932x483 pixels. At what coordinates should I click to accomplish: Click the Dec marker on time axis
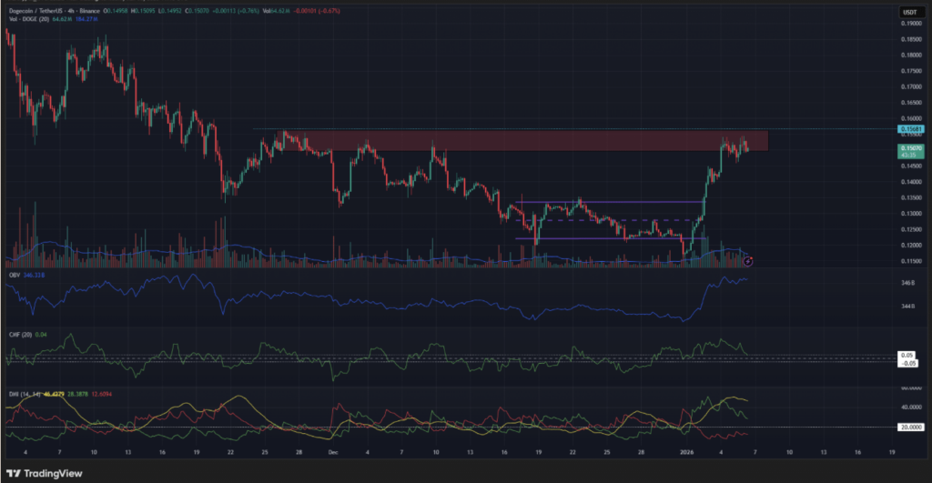pos(334,449)
